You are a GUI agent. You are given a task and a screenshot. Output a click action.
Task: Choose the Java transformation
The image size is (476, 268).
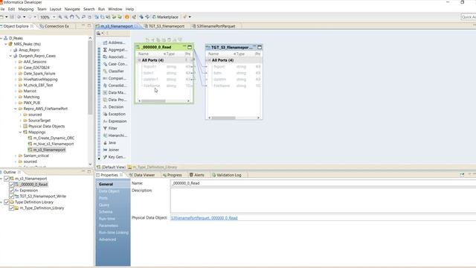[x=109, y=143]
